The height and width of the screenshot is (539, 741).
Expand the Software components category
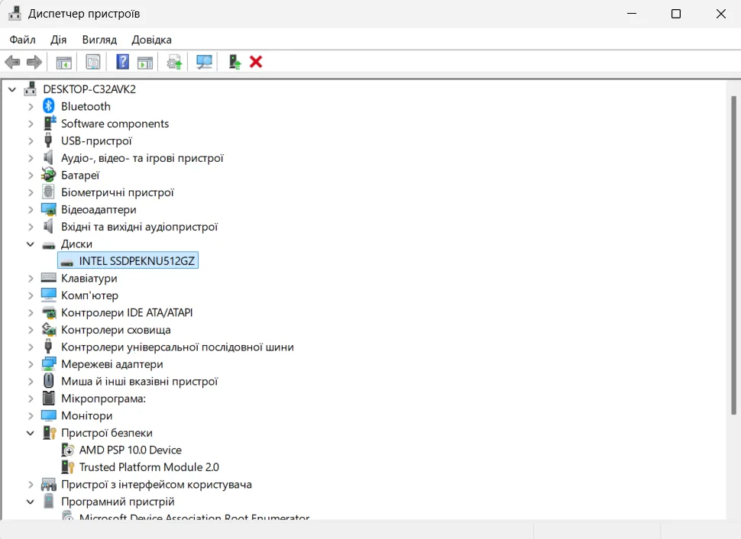pyautogui.click(x=31, y=124)
